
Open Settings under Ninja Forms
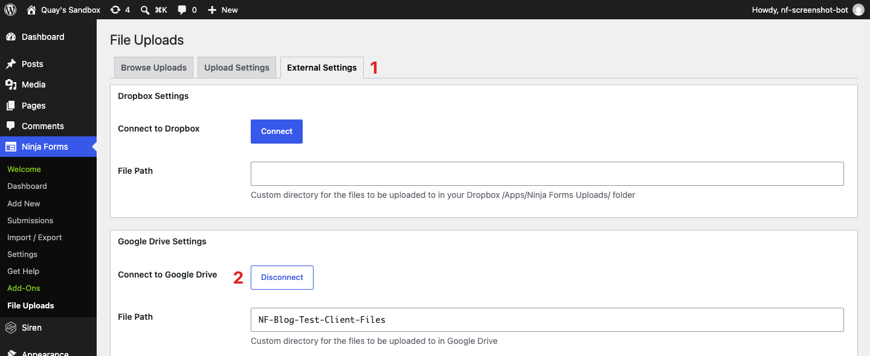click(x=22, y=254)
